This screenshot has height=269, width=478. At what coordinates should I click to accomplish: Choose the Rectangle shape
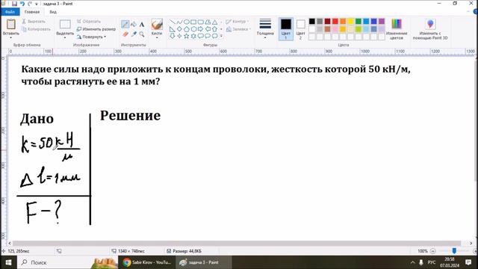[x=193, y=22]
